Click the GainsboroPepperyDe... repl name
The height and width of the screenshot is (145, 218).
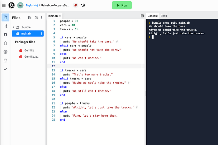click(x=55, y=5)
